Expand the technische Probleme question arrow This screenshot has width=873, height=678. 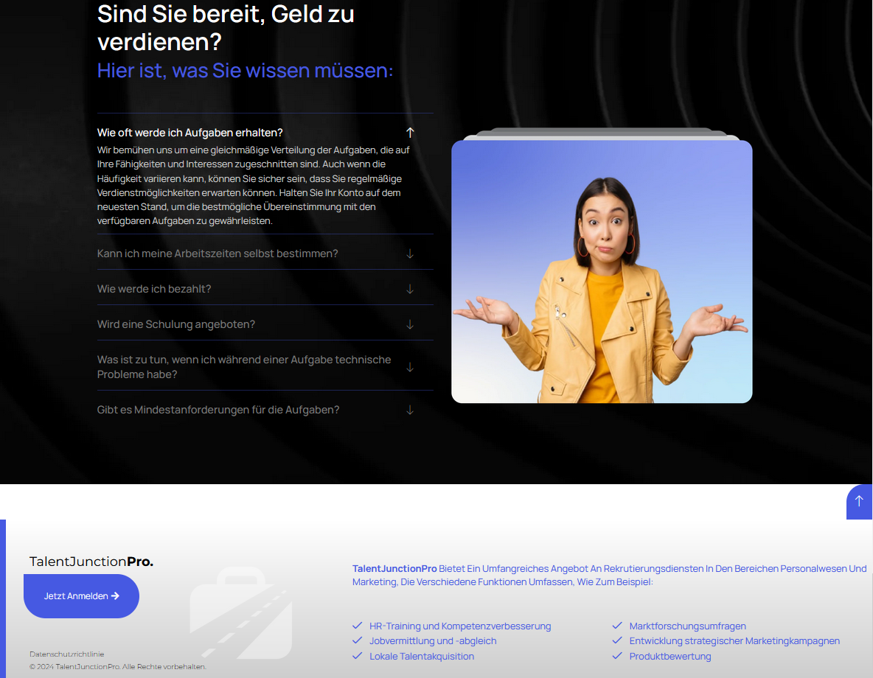coord(410,368)
